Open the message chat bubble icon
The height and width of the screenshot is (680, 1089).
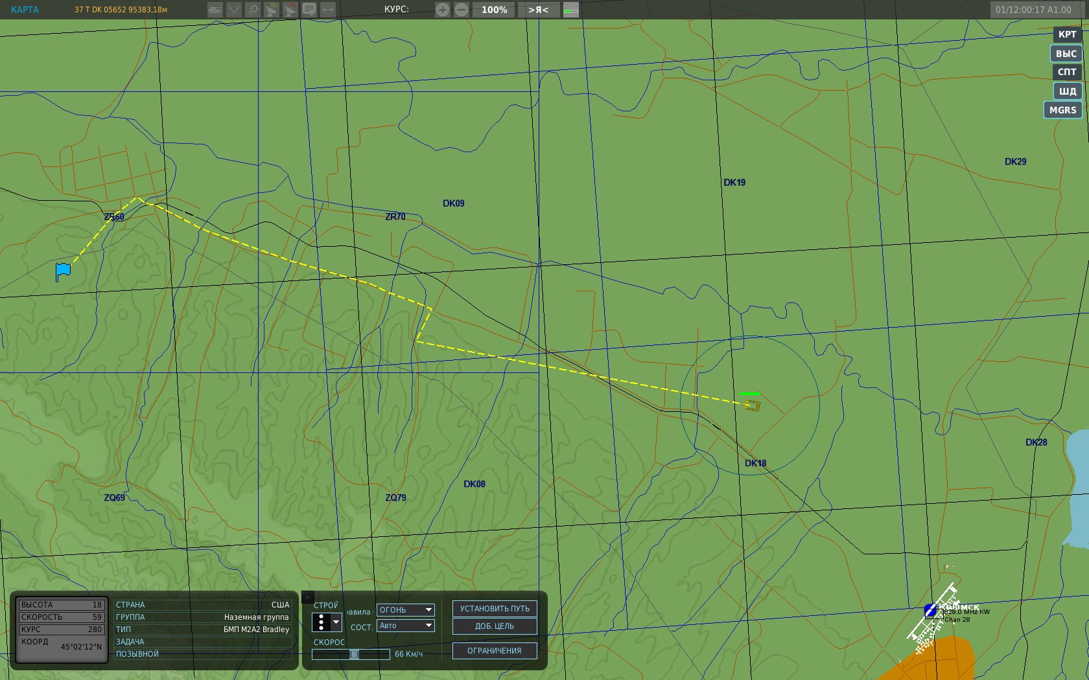coord(309,10)
